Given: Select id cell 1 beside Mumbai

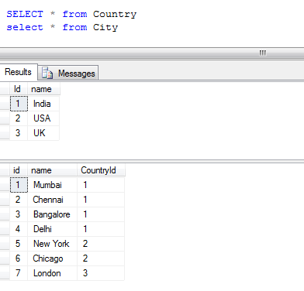Looking at the screenshot, I should (x=19, y=185).
